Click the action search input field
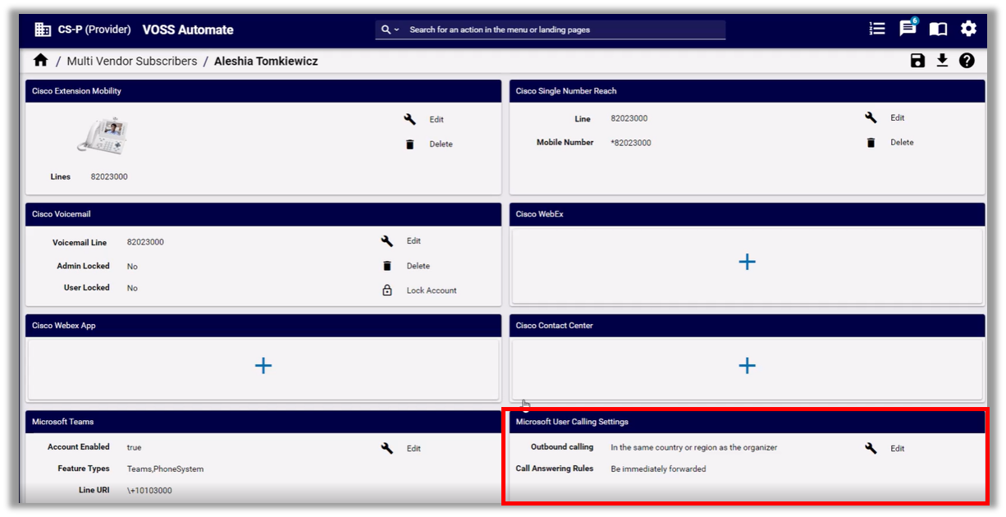The height and width of the screenshot is (517, 1006). point(566,30)
